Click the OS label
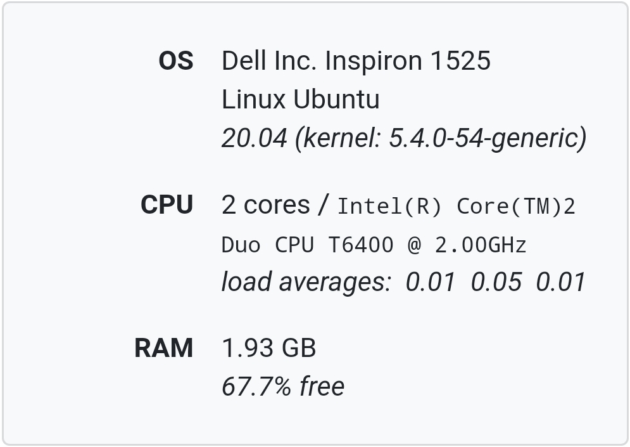Screen dimensions: 630x447 click(175, 62)
